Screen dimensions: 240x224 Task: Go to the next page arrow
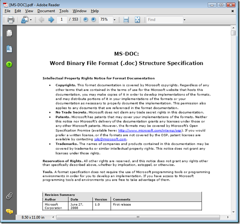tap(51, 20)
